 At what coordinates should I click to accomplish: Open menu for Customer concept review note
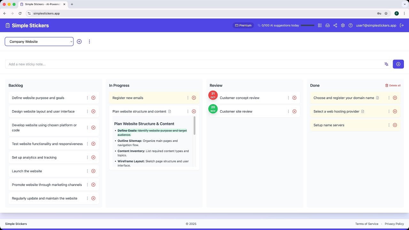(x=288, y=98)
